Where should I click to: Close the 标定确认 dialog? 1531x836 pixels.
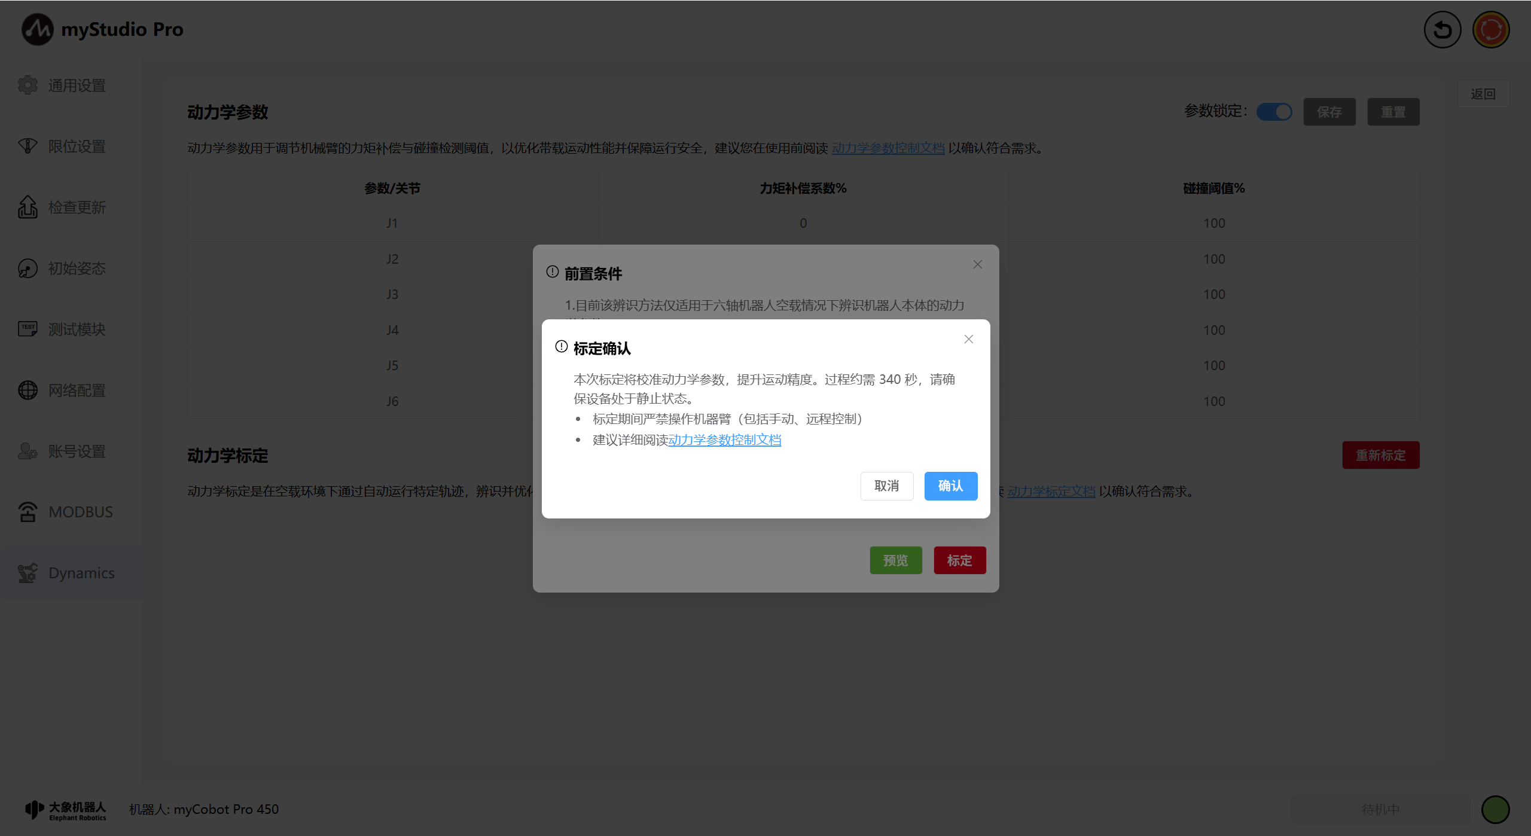pos(968,339)
